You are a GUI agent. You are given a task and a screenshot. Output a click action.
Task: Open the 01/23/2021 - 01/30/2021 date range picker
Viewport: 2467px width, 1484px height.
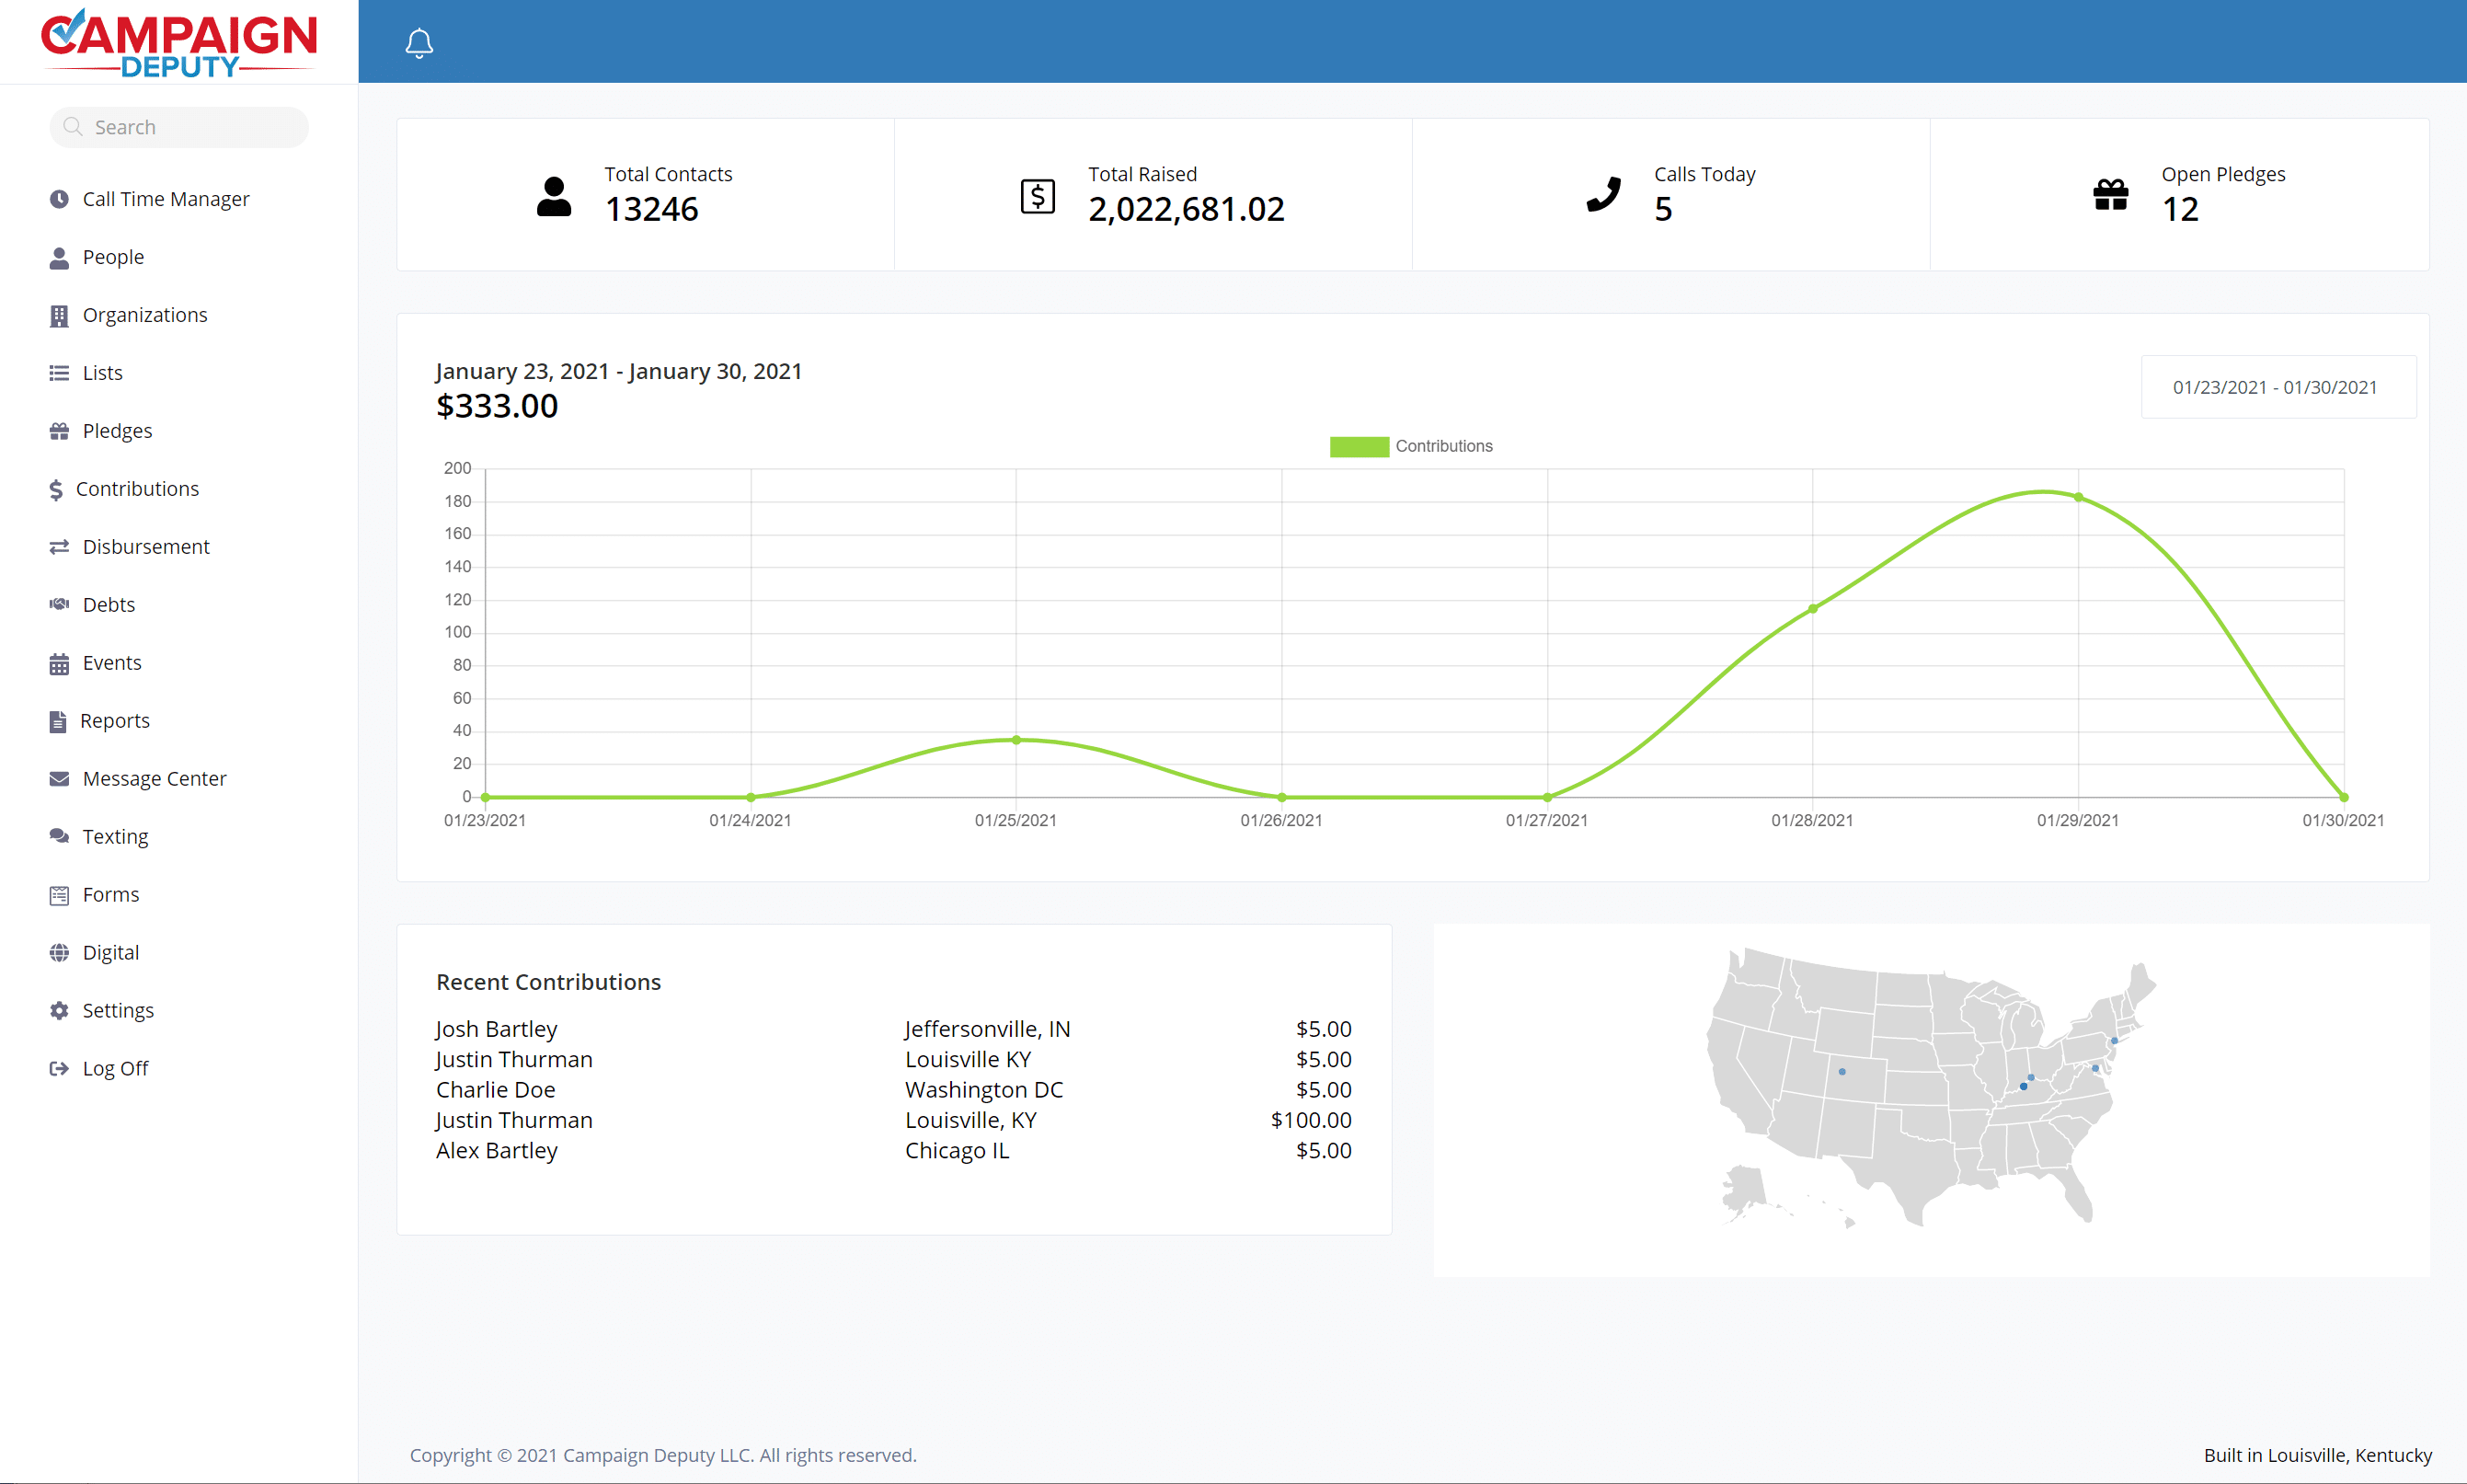2278,387
